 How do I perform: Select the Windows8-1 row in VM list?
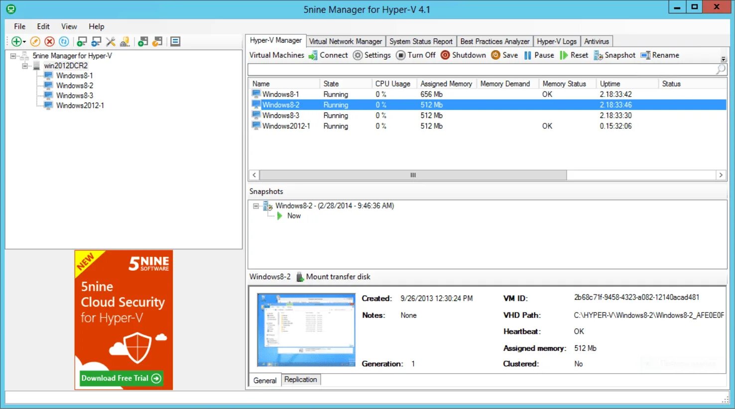pos(487,94)
